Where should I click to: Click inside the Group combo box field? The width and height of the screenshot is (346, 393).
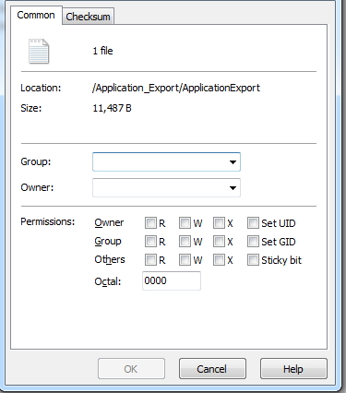click(x=166, y=162)
